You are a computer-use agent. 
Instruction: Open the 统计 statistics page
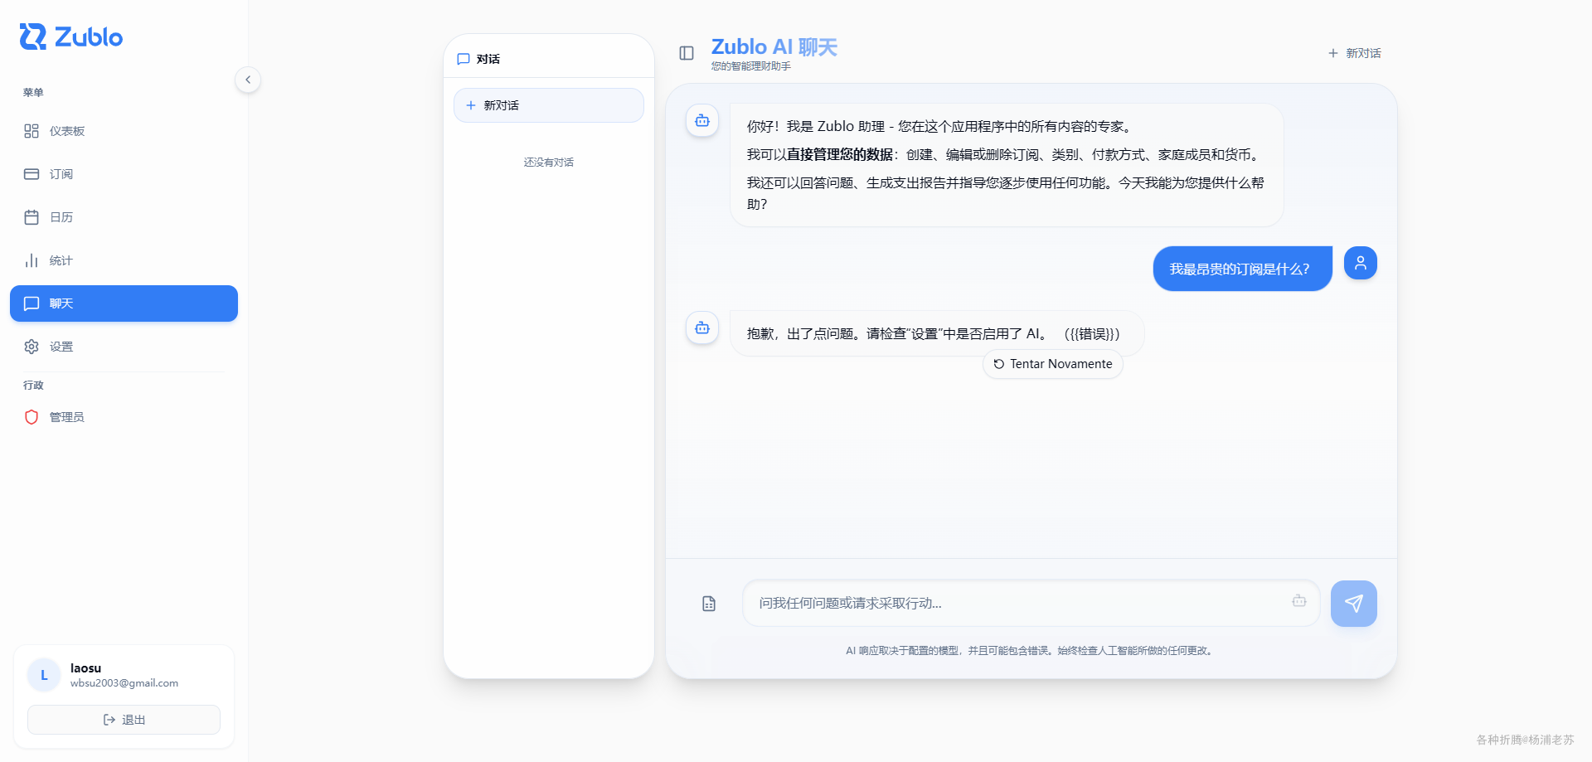click(x=124, y=260)
